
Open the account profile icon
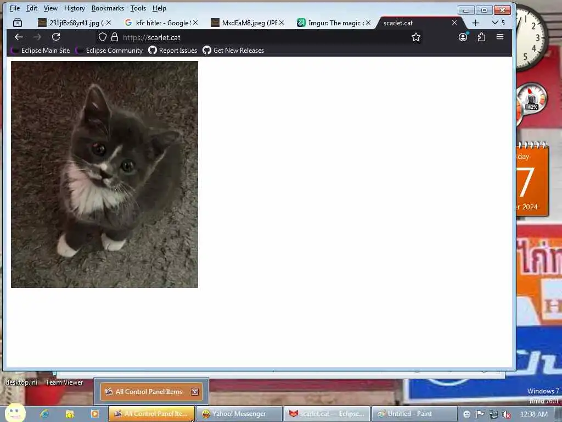tap(463, 37)
